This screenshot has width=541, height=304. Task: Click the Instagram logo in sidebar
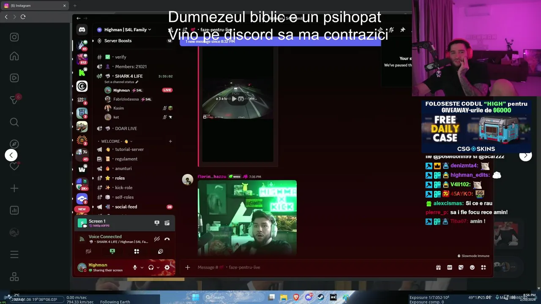pyautogui.click(x=14, y=37)
